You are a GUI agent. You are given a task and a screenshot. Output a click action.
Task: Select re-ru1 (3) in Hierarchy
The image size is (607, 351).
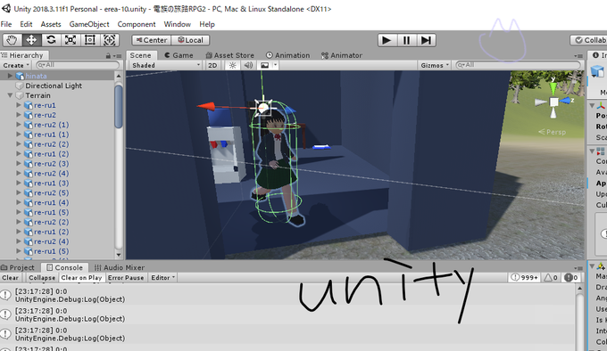tap(51, 183)
